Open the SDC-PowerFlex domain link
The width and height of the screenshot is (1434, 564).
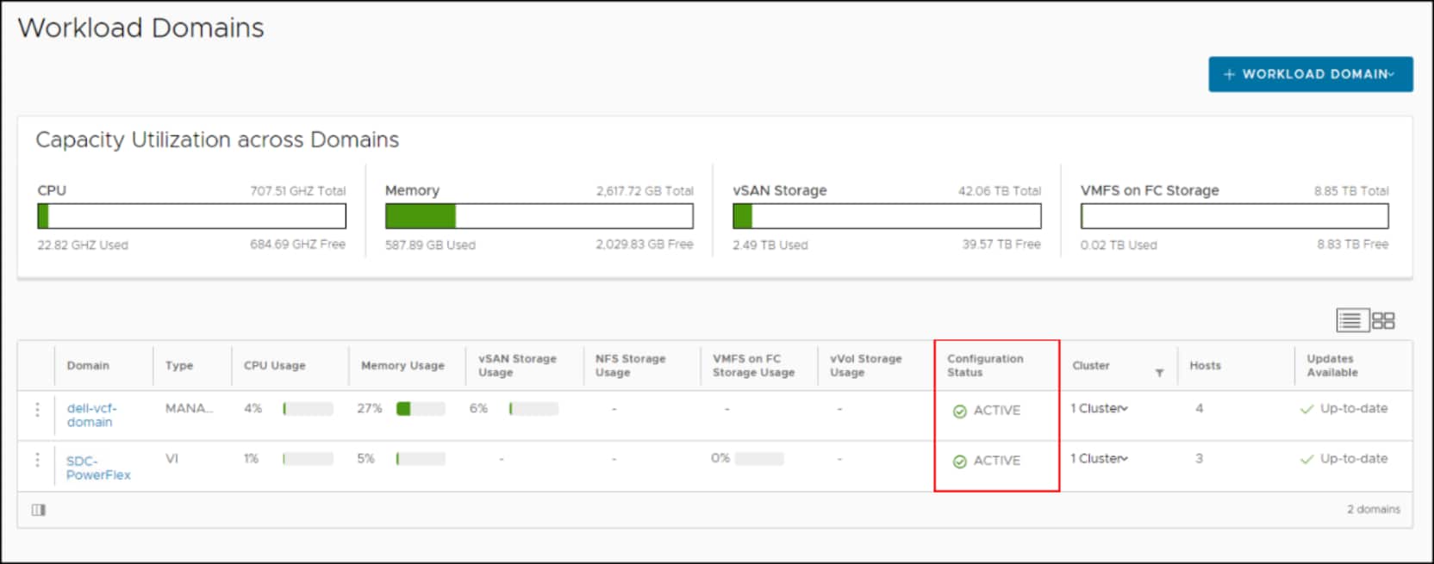tap(98, 468)
